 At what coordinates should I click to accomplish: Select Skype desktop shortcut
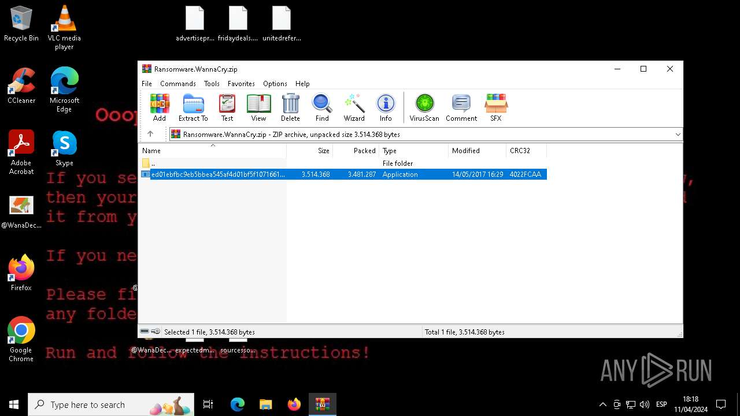pos(64,148)
